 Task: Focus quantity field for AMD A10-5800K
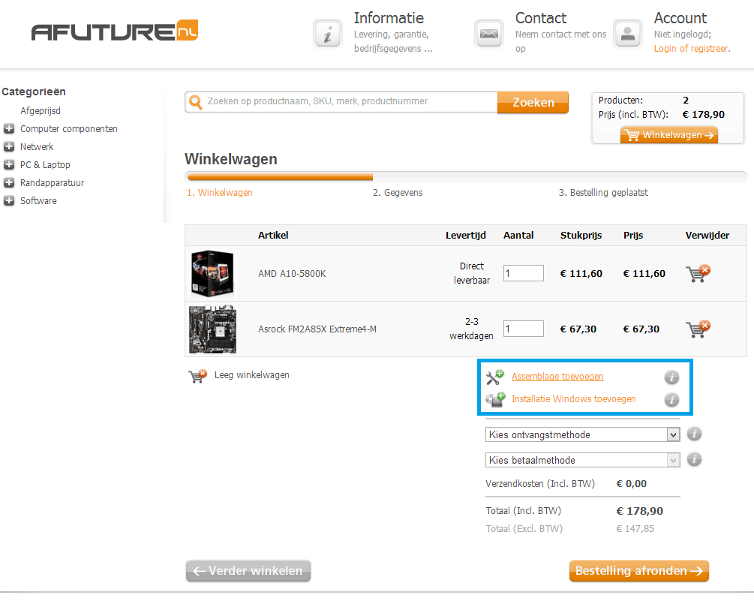[524, 273]
